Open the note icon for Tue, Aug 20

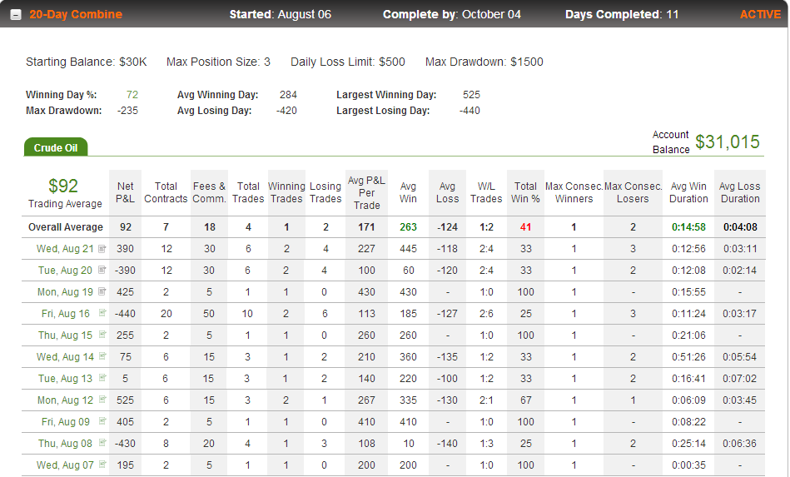102,270
